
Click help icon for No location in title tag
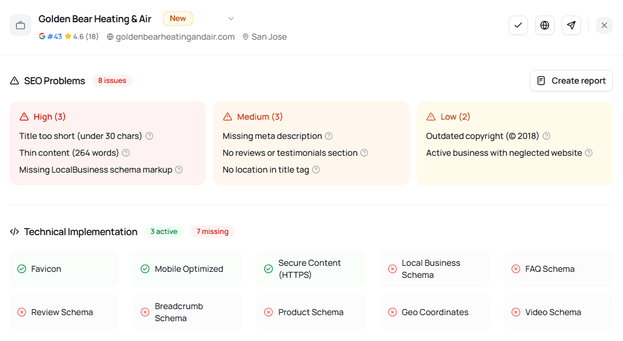click(x=316, y=170)
